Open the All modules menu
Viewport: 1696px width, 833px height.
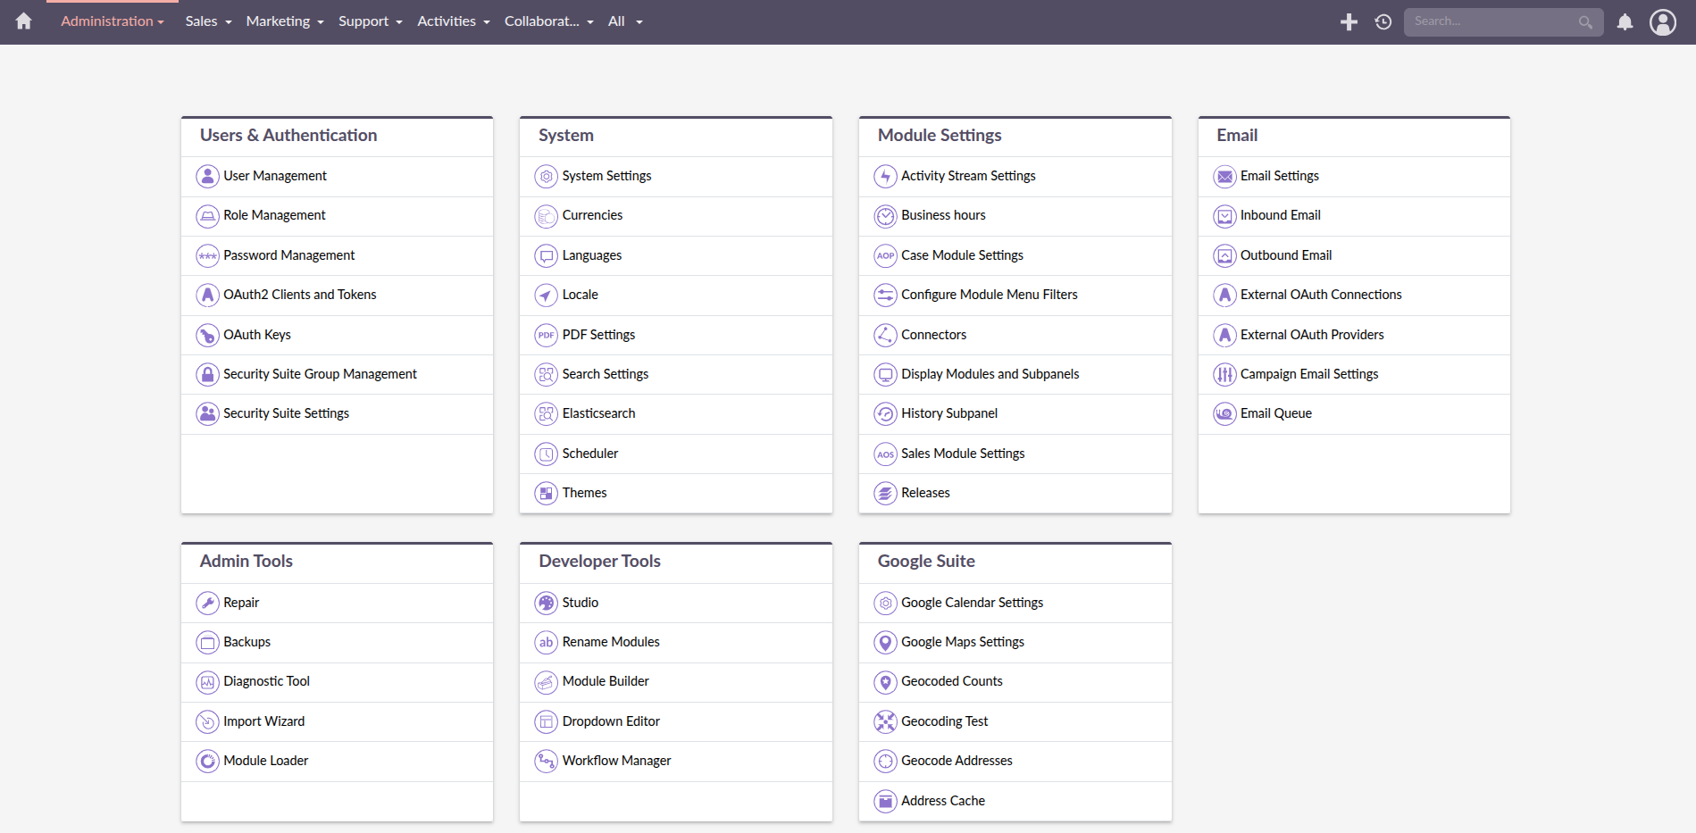click(625, 21)
